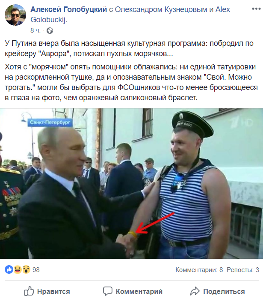Image resolution: width=263 pixels, height=299 pixels.
Task: Open the attached photo from the post
Action: (x=132, y=184)
